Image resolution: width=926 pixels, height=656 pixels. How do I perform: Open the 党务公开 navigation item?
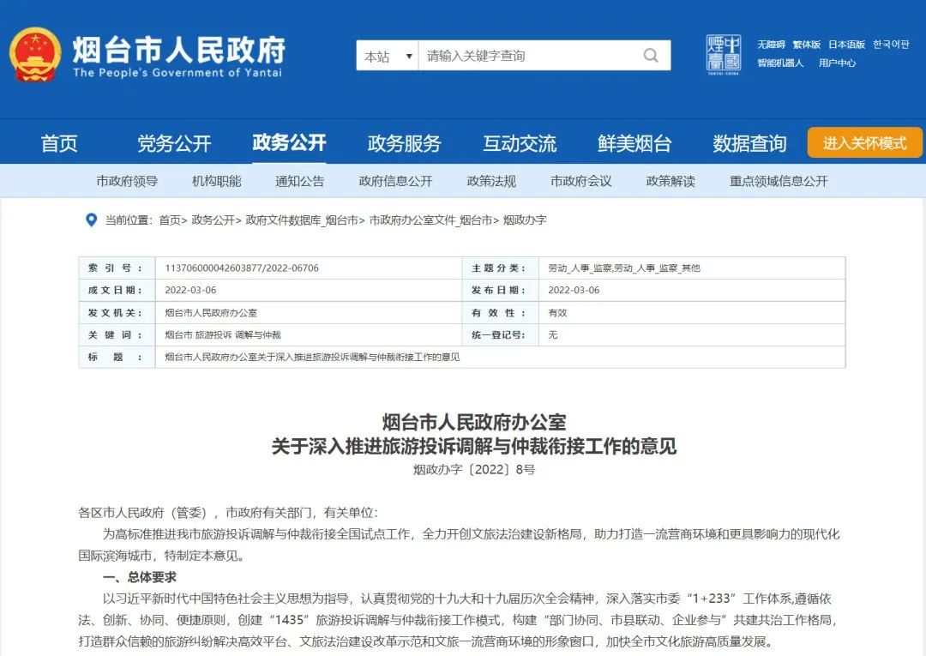(x=173, y=143)
